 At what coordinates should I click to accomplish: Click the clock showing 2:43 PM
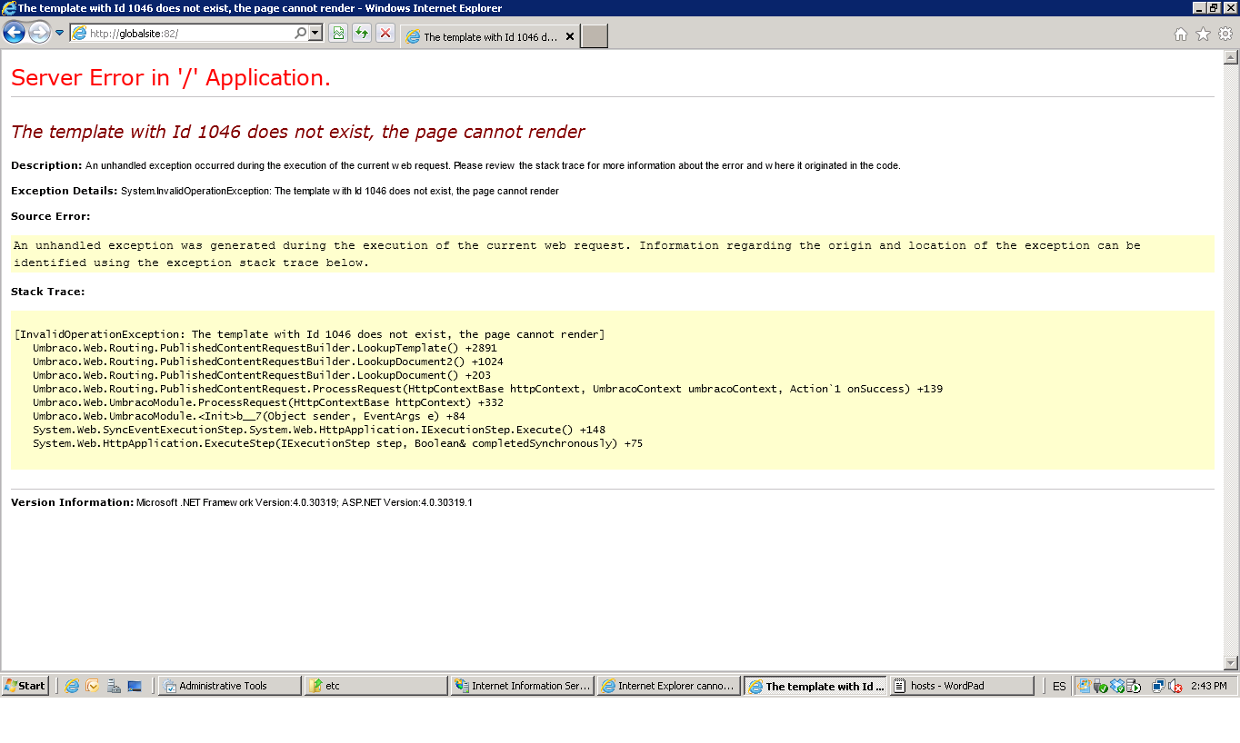pos(1208,687)
